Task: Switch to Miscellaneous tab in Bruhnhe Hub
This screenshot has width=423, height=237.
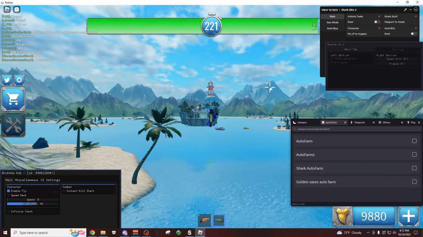Action: pyautogui.click(x=26, y=180)
